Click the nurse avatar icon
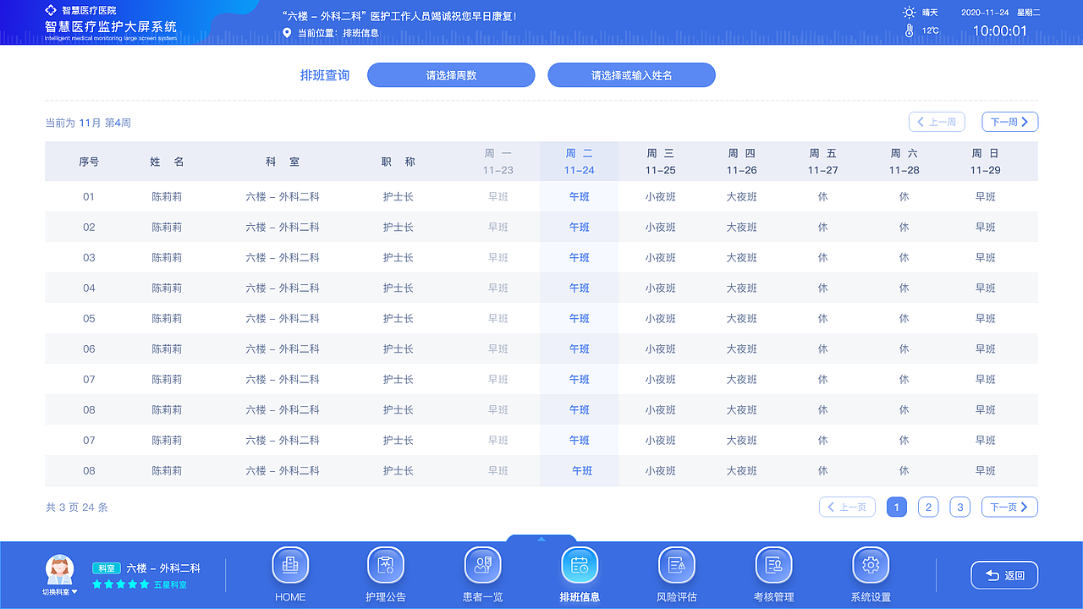 59,570
